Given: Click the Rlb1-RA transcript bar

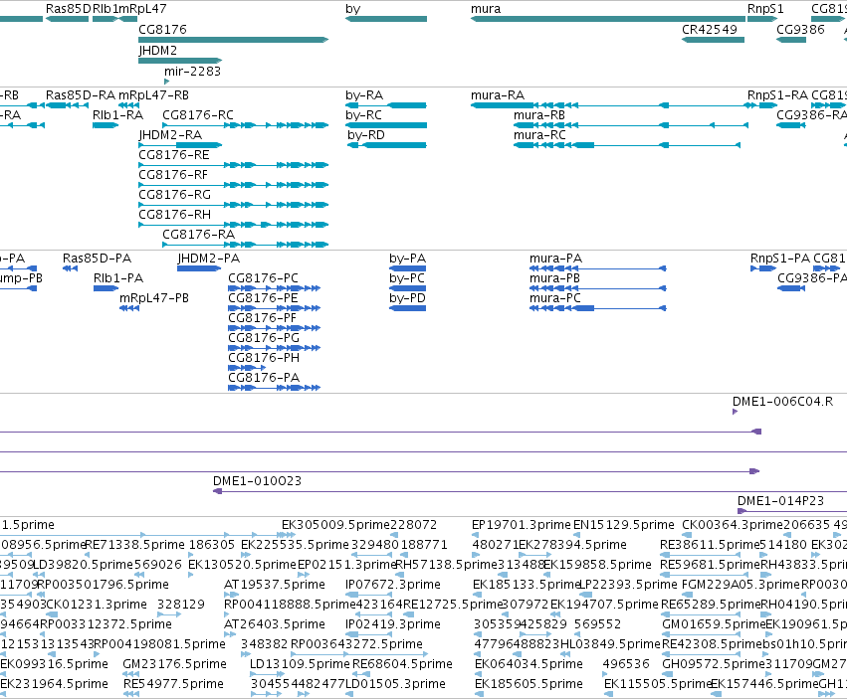Looking at the screenshot, I should [106, 125].
